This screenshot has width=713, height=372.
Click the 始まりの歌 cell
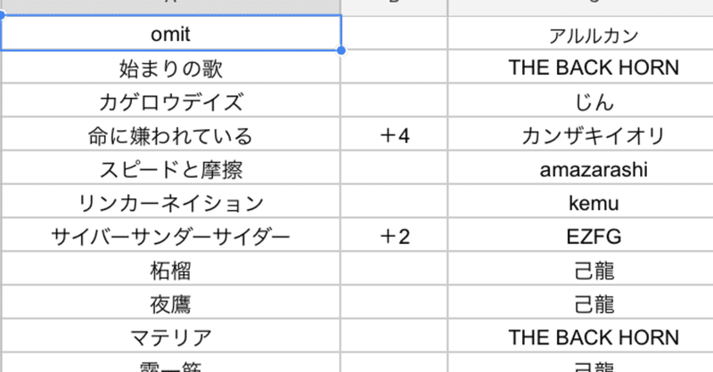[171, 68]
